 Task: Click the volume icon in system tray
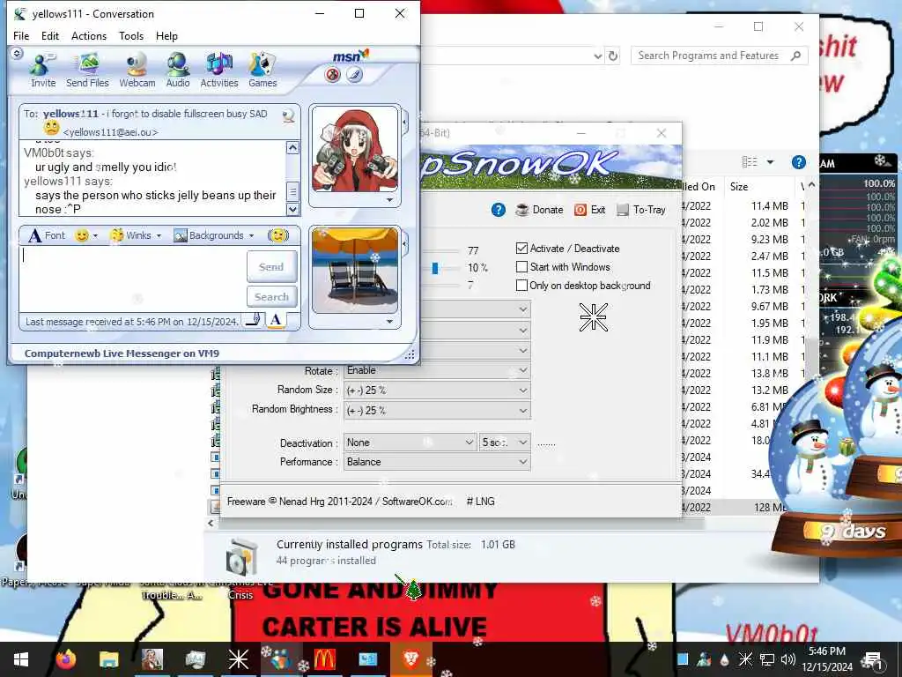click(788, 658)
